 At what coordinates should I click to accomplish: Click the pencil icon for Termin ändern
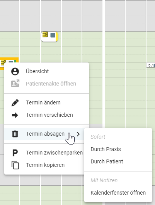(x=15, y=102)
